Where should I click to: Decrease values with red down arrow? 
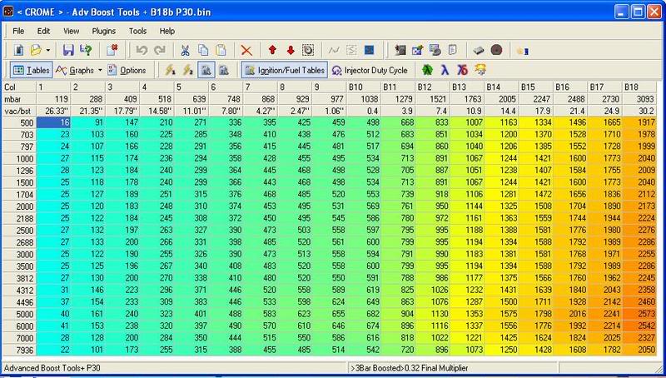(291, 50)
